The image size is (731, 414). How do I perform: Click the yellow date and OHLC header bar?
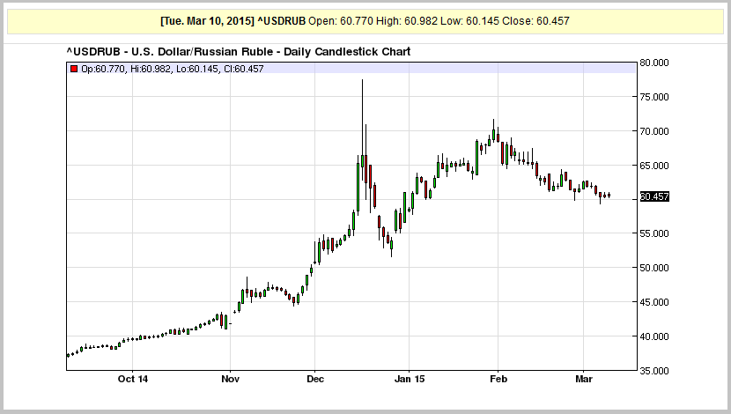point(365,21)
